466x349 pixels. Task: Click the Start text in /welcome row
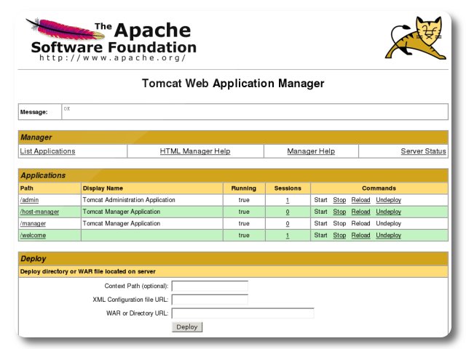pos(320,236)
